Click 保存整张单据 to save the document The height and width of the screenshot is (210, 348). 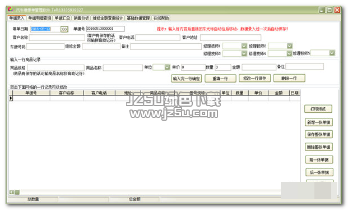[x=319, y=134]
